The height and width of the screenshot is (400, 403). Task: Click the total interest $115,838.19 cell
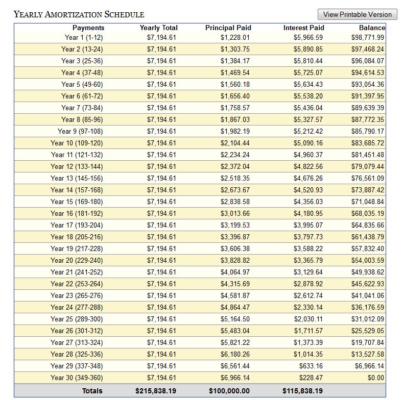pos(302,391)
